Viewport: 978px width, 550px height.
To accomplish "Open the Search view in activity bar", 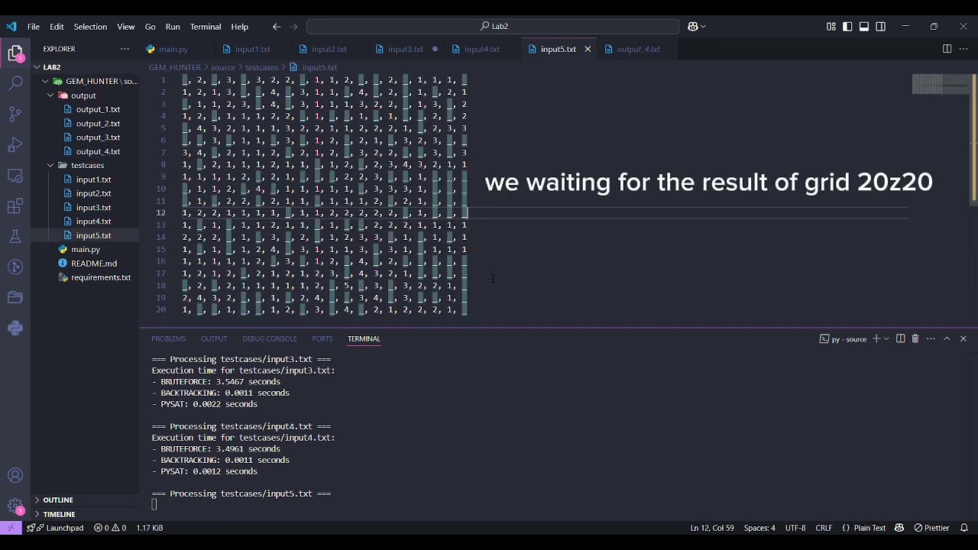I will 15,83.
